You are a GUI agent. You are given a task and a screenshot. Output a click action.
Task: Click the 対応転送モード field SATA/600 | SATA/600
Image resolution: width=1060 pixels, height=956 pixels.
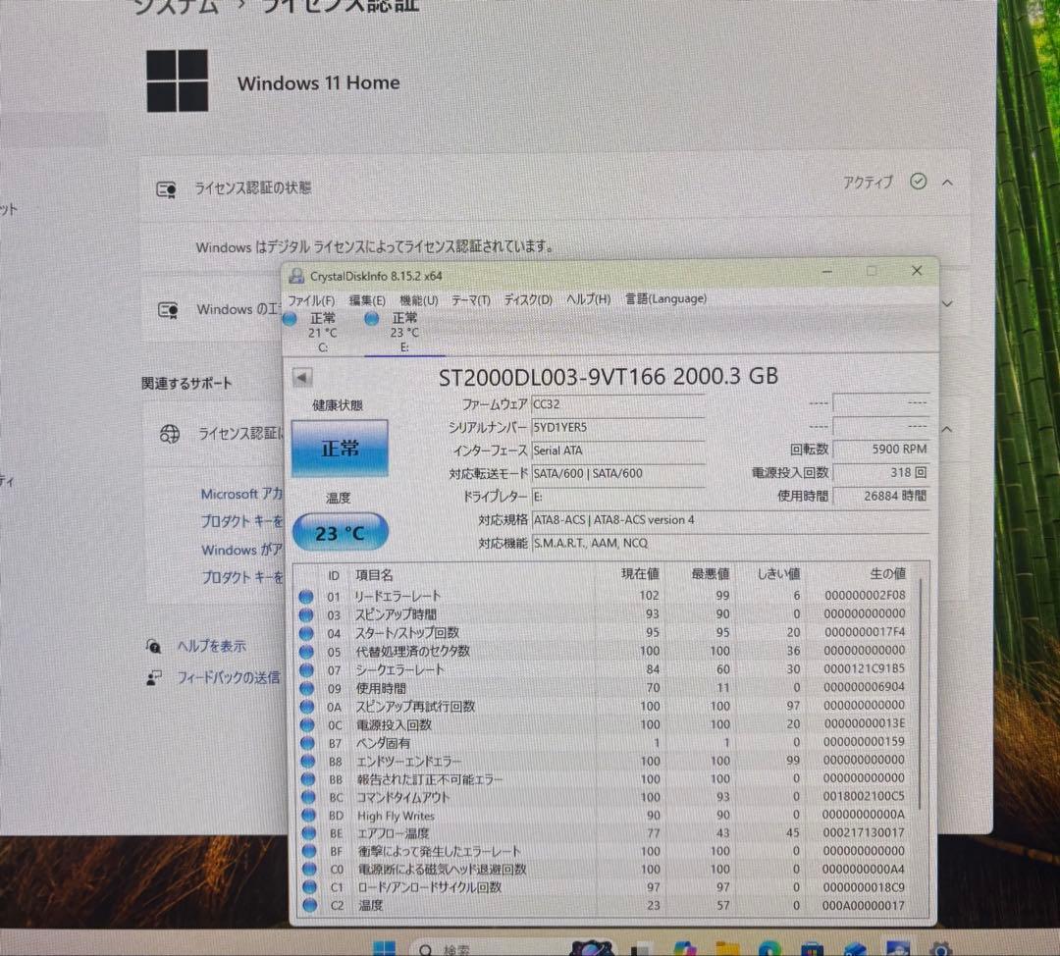click(618, 473)
